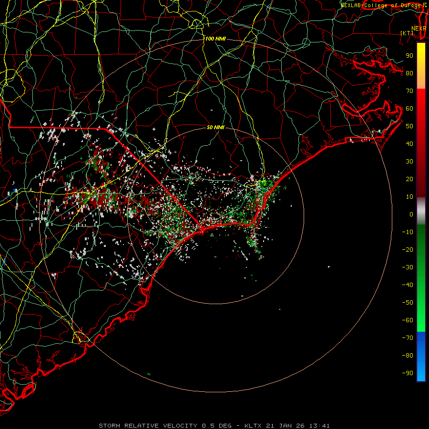The width and height of the screenshot is (429, 429).
Task: Click the "-70" velocity scale label
Action: 408,338
